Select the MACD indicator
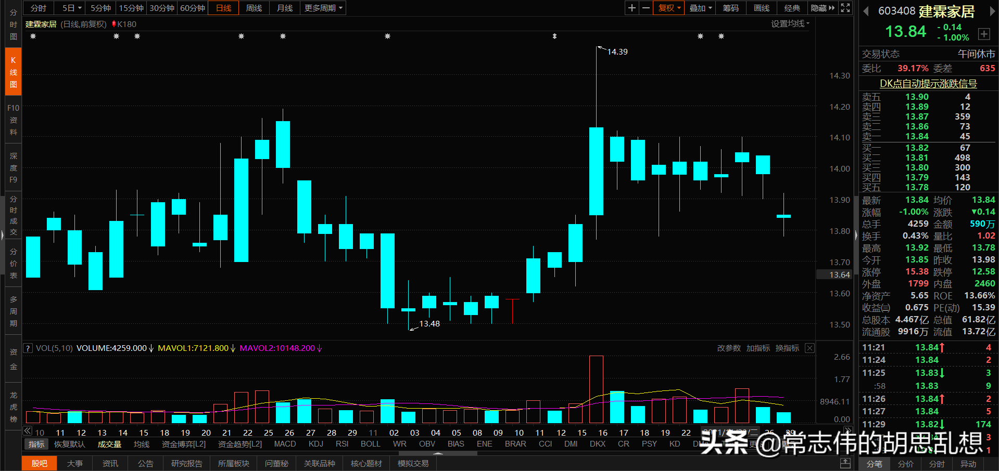Viewport: 999px width, 471px height. (285, 444)
